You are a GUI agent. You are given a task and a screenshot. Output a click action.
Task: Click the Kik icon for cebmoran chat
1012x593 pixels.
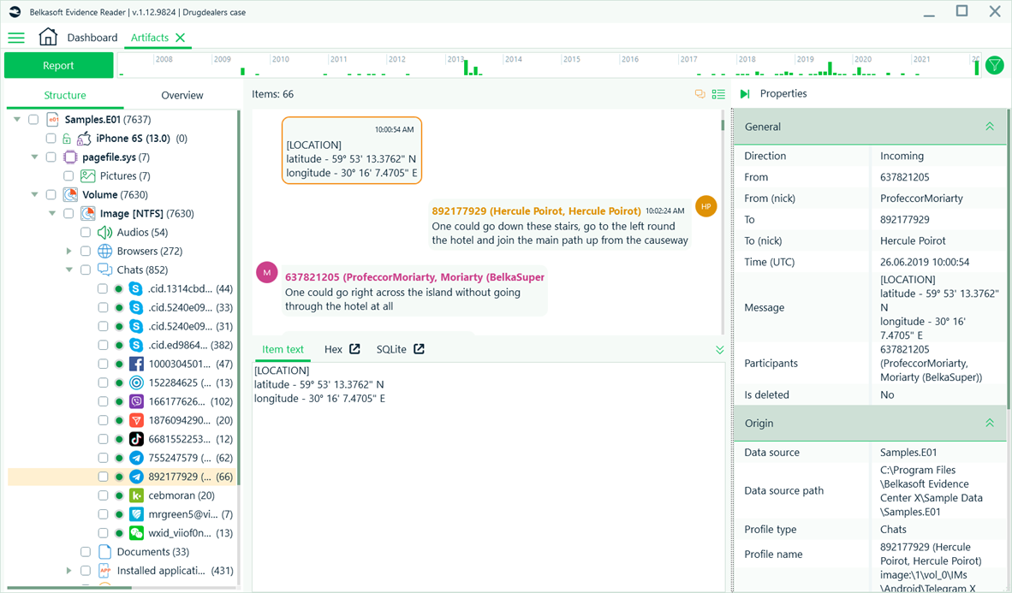(x=136, y=495)
